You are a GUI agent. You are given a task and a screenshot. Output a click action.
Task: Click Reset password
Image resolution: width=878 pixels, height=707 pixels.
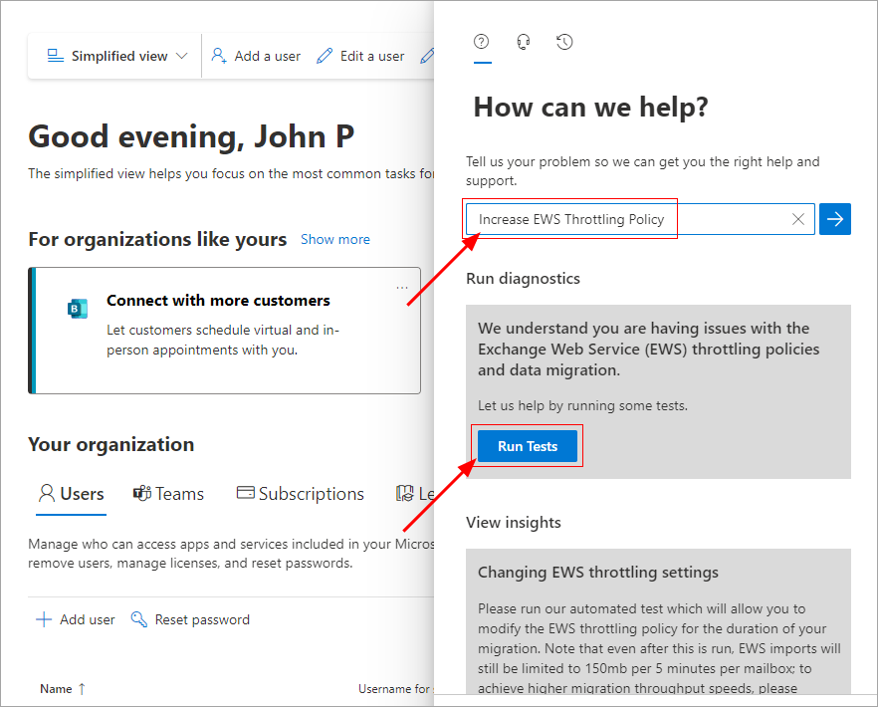coord(190,619)
